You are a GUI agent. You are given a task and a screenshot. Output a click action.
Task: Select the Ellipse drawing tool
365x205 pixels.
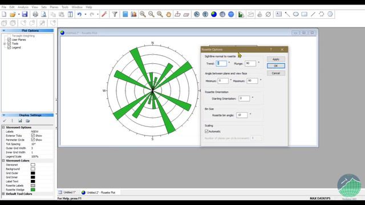coord(296,14)
